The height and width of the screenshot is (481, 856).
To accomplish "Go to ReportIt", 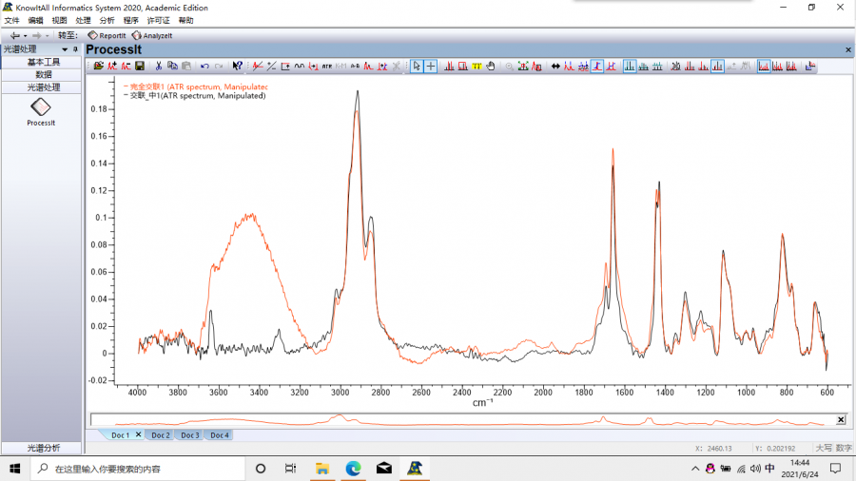I will [107, 35].
